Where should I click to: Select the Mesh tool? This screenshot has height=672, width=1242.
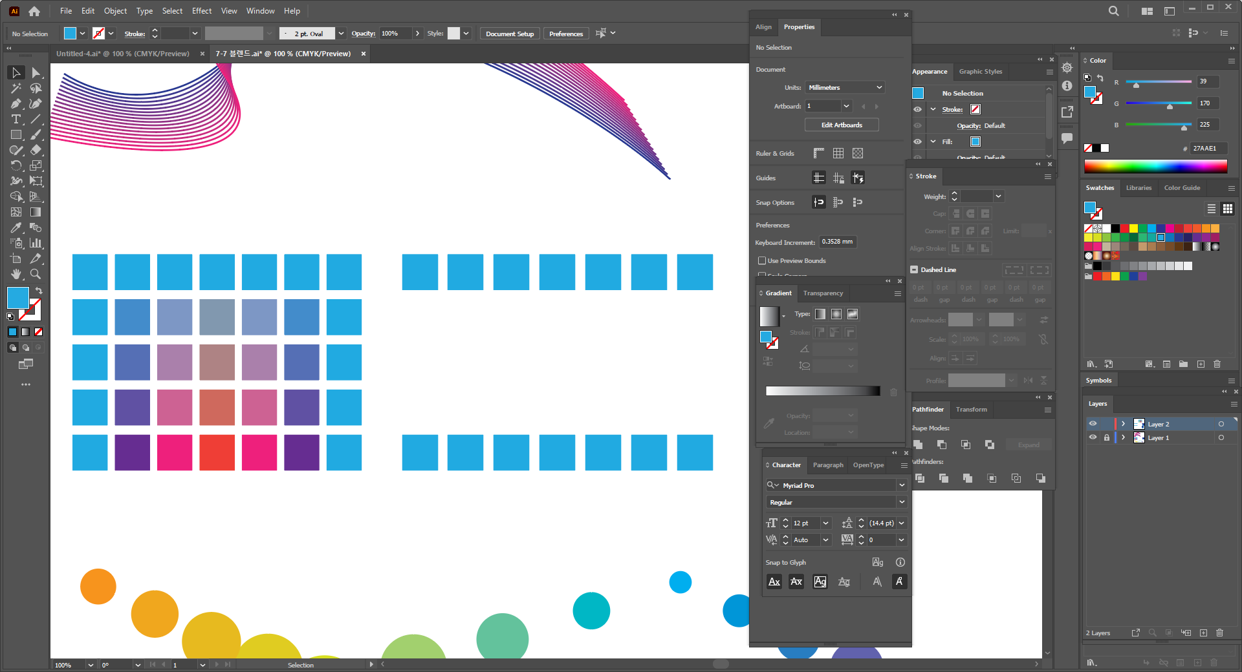(x=16, y=213)
